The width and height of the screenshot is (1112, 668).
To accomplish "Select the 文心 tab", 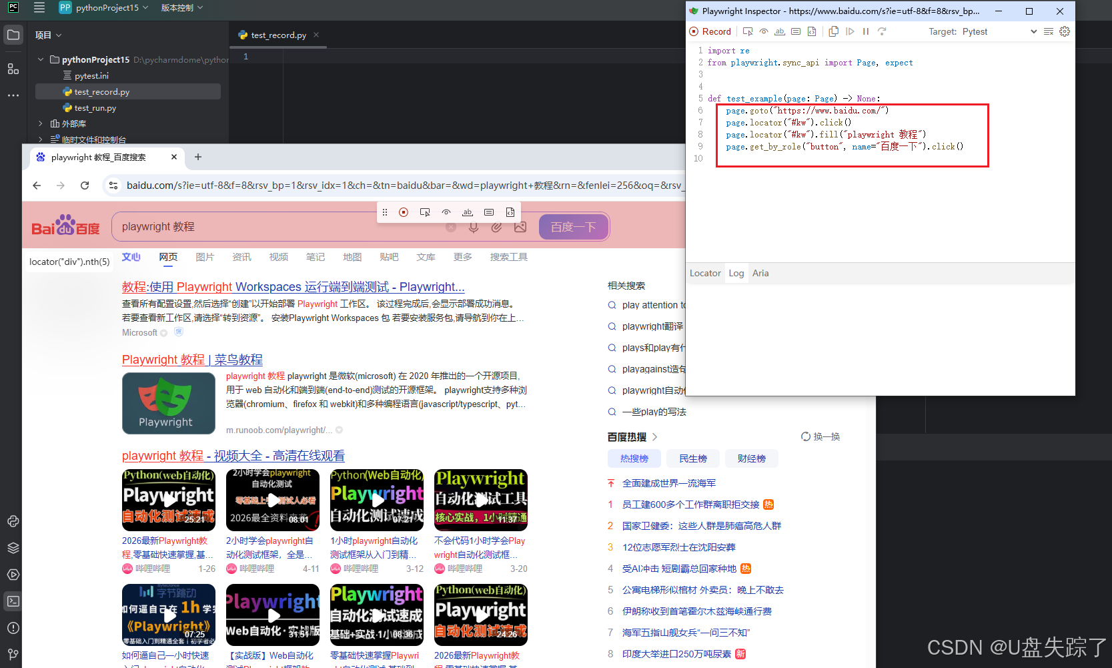I will click(x=131, y=257).
